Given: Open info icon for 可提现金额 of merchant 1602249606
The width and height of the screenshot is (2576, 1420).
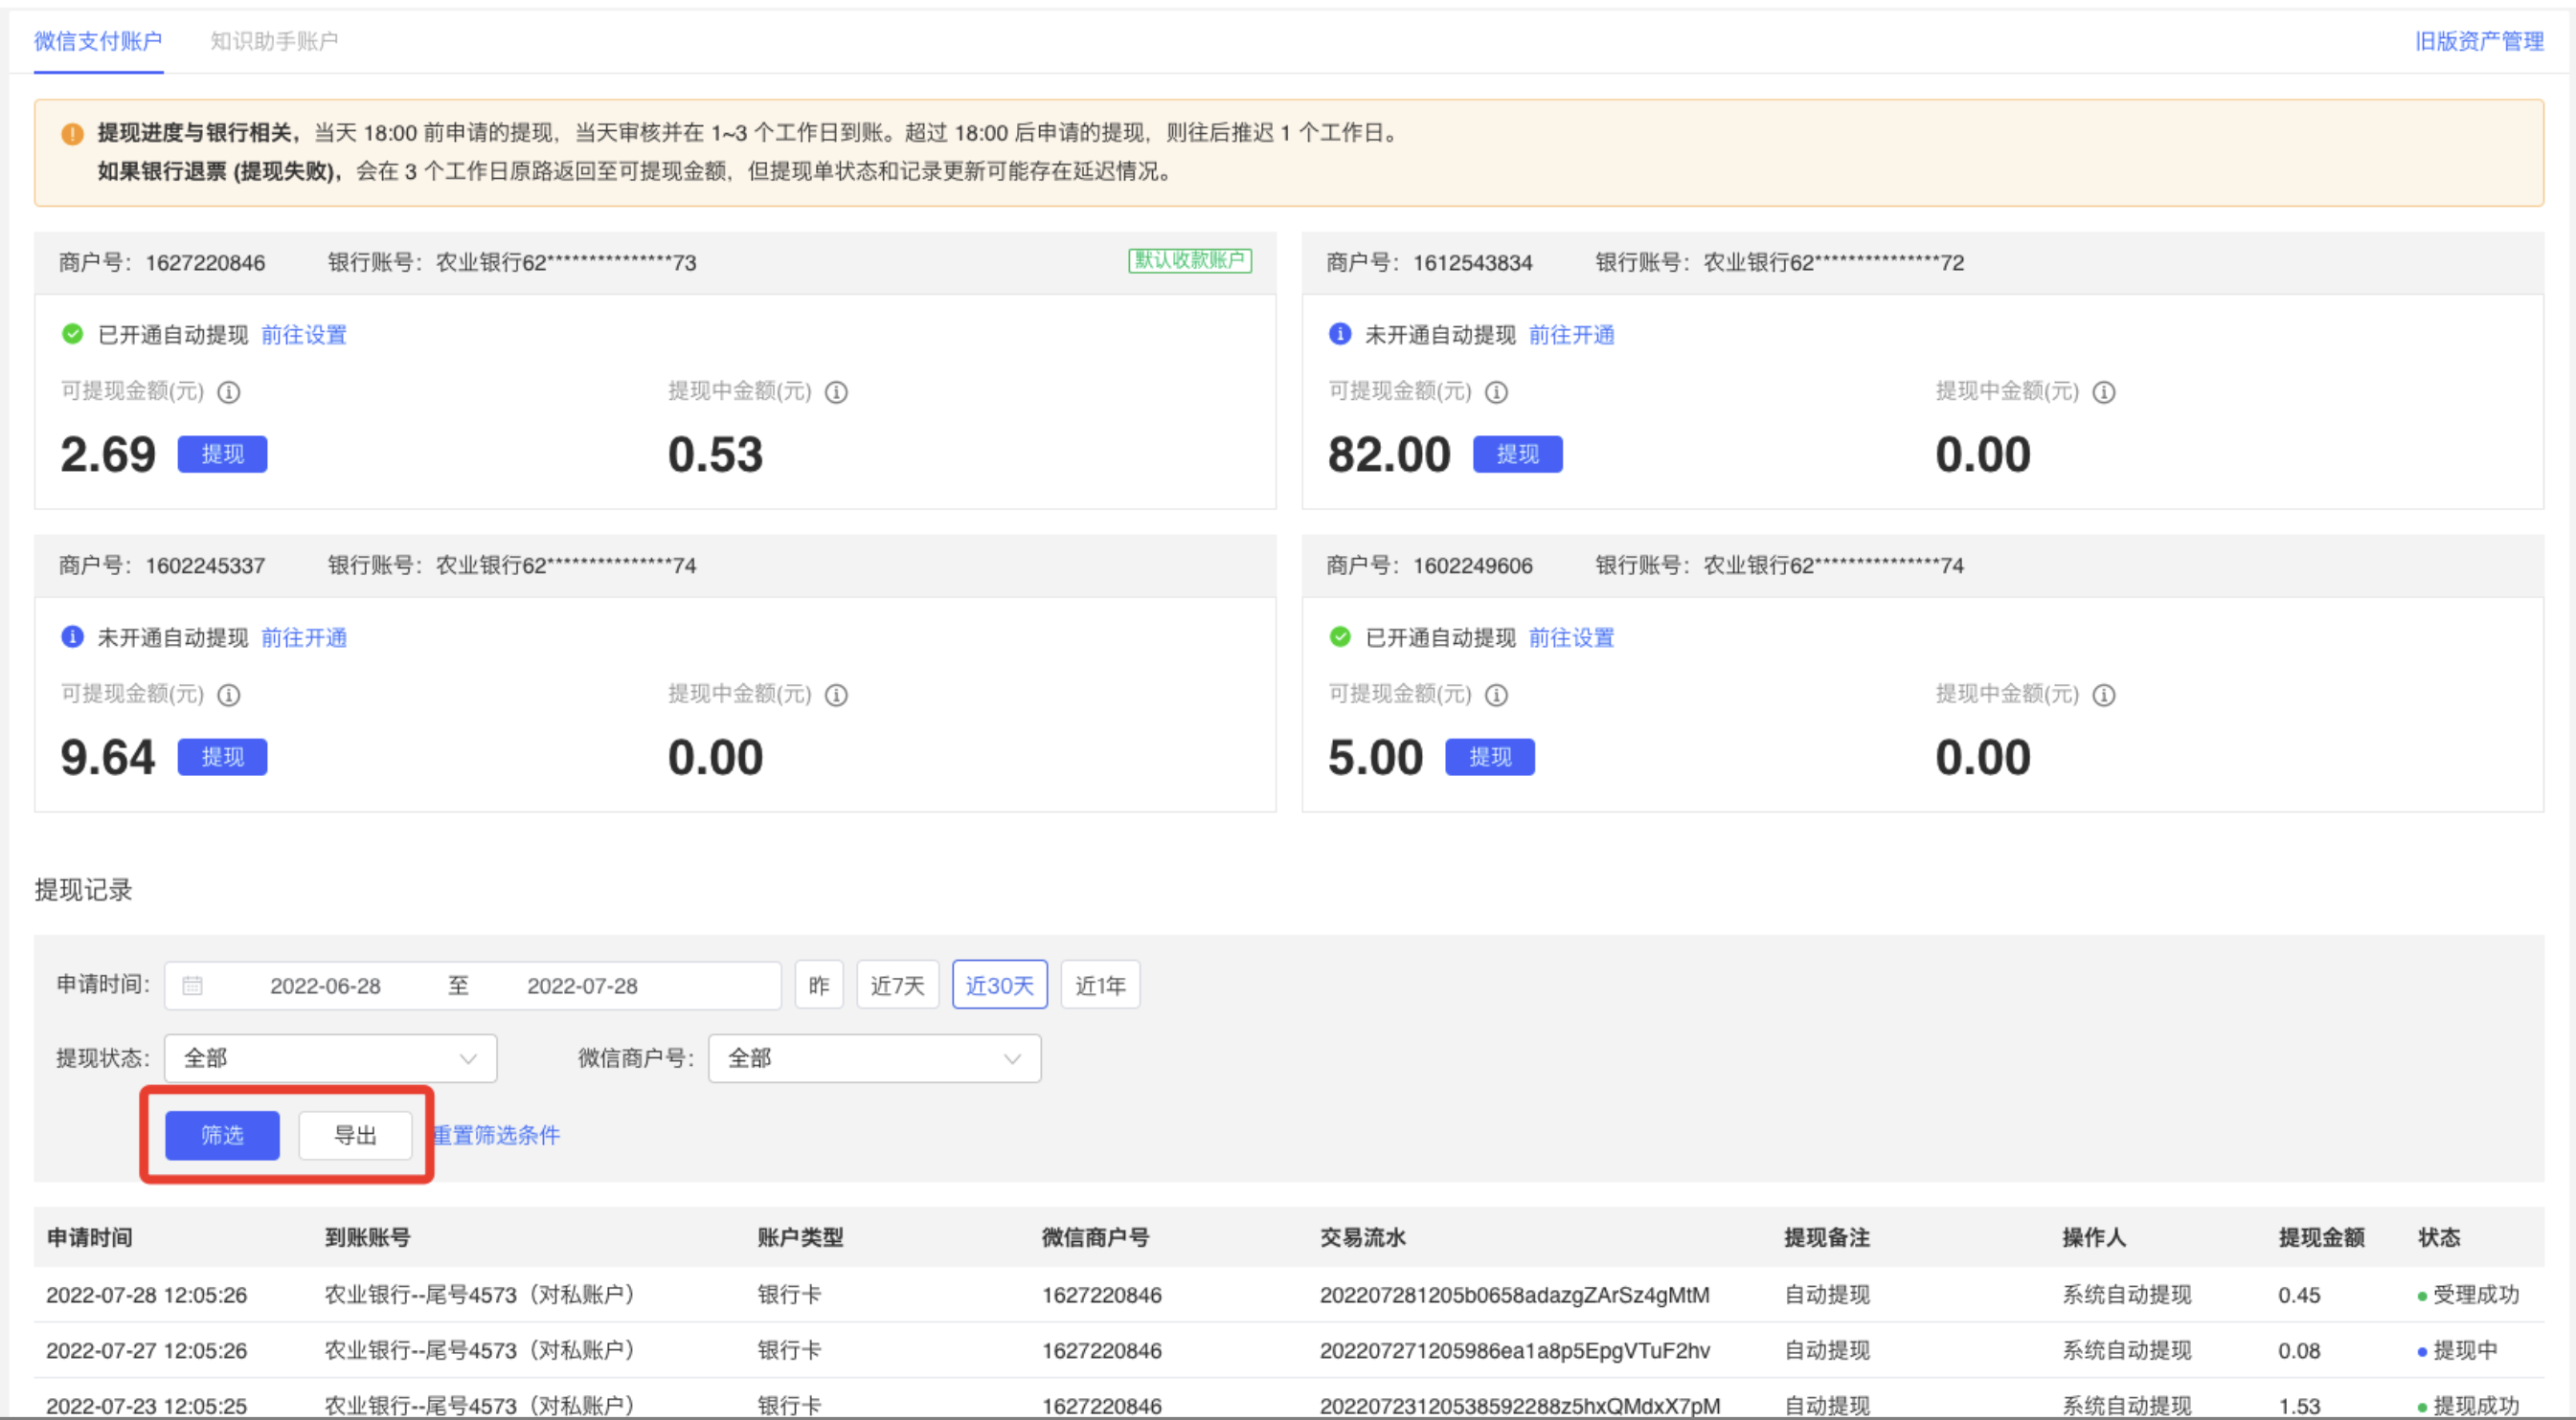Looking at the screenshot, I should 1496,695.
